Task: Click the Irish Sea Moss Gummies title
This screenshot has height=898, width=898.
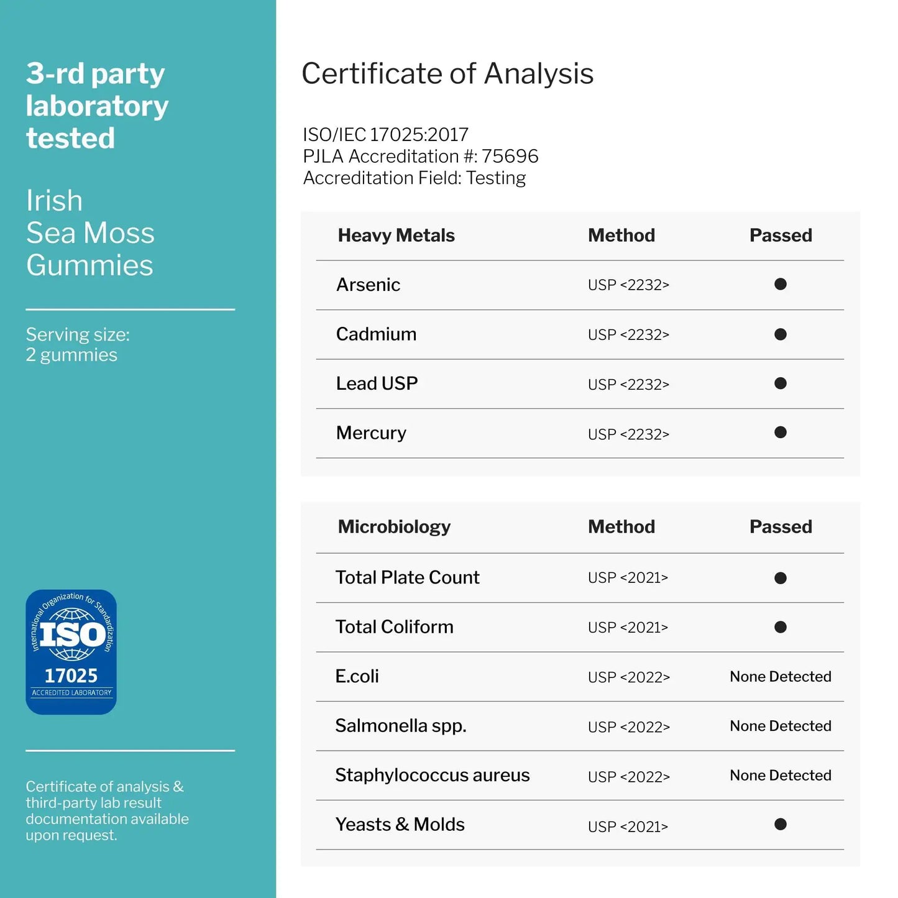Action: 90,233
